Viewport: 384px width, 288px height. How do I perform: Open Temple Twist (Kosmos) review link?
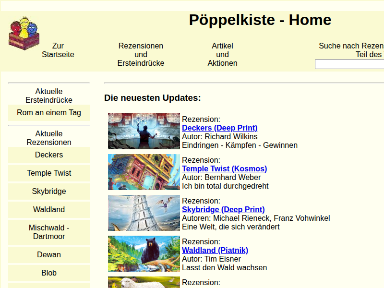(x=224, y=168)
